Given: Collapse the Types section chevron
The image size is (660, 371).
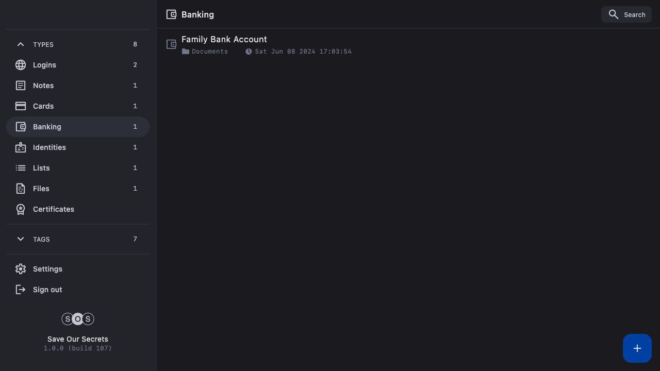Looking at the screenshot, I should pyautogui.click(x=21, y=44).
